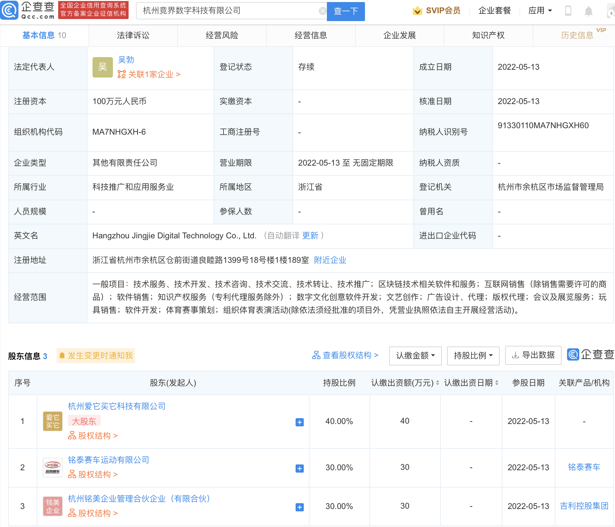This screenshot has height=527, width=615.
Task: Open the 应用 dropdown menu
Action: pos(540,11)
